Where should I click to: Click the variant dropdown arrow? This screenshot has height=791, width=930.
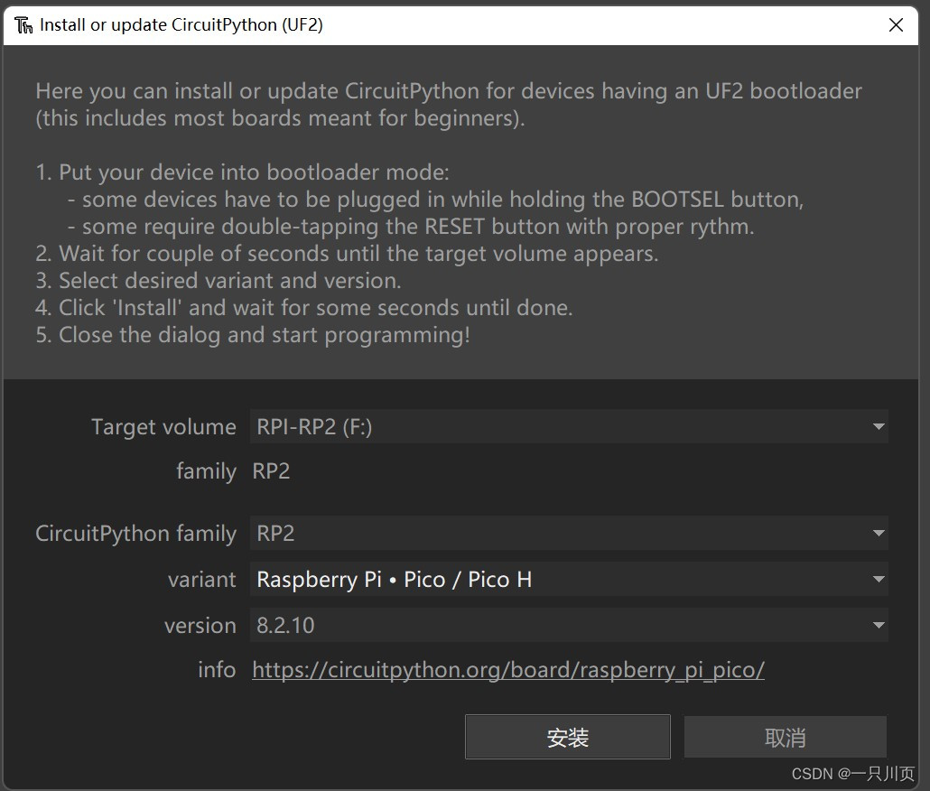878,579
